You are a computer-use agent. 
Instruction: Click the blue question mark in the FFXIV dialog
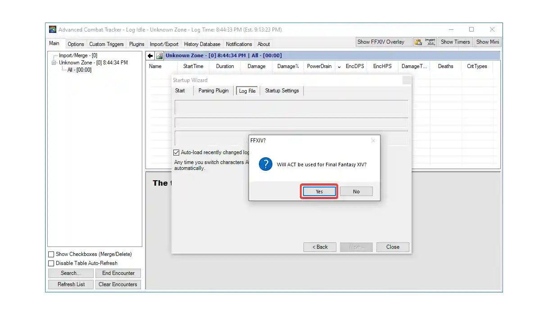tap(265, 164)
